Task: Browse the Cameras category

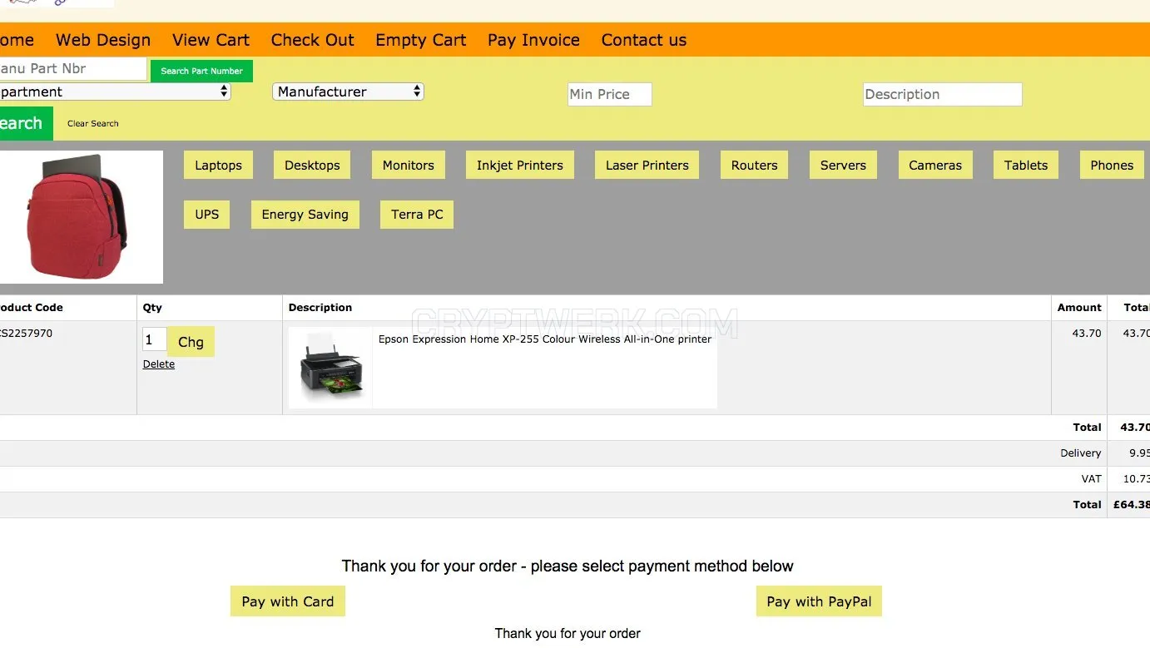Action: click(x=935, y=165)
